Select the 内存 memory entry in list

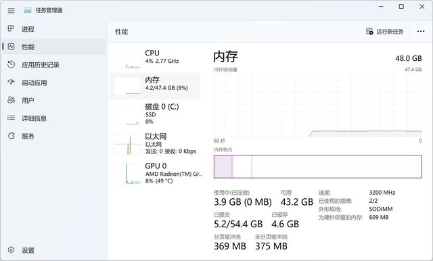[155, 86]
